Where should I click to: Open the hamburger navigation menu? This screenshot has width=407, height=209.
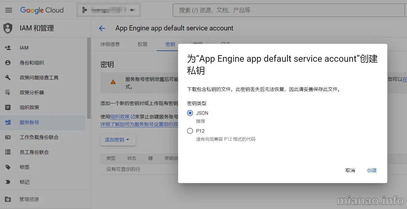coord(9,10)
